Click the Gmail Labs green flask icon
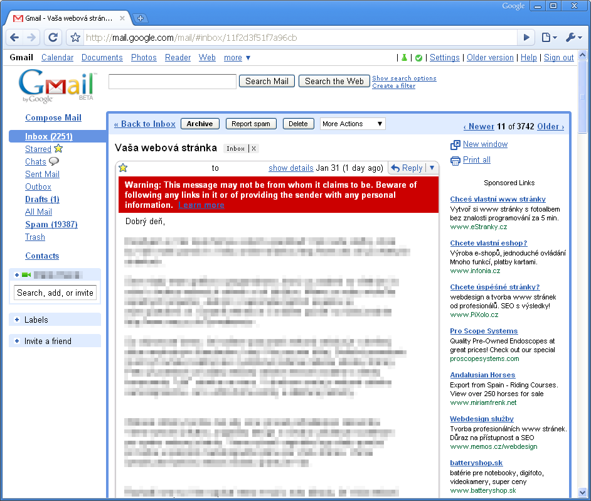 tap(404, 58)
